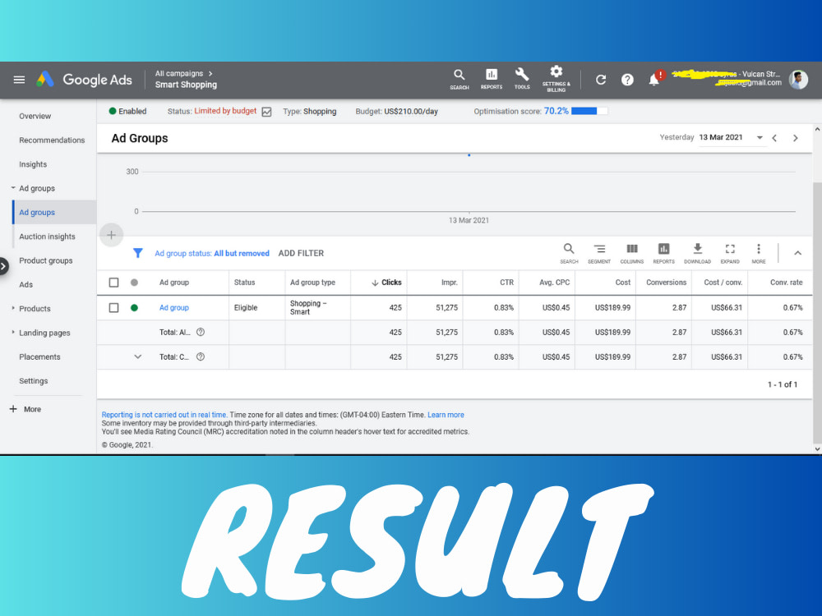Screen dimensions: 822x616
Task: Download the table data
Action: [x=697, y=253]
